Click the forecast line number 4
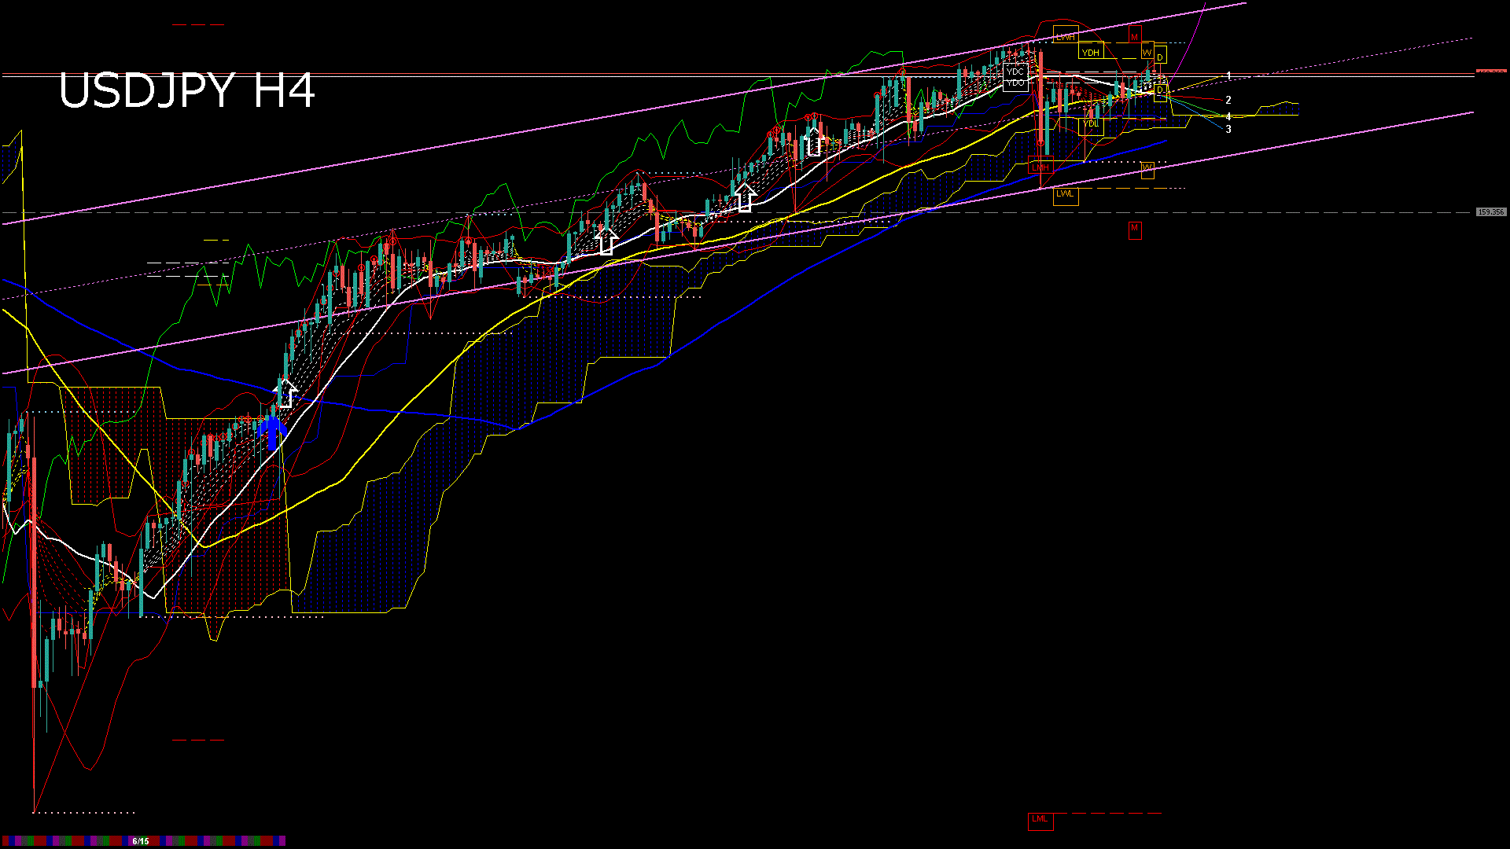1510x849 pixels. coord(1228,116)
